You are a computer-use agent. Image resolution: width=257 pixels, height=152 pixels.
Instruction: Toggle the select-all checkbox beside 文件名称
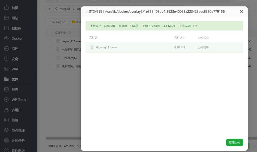tap(50, 33)
